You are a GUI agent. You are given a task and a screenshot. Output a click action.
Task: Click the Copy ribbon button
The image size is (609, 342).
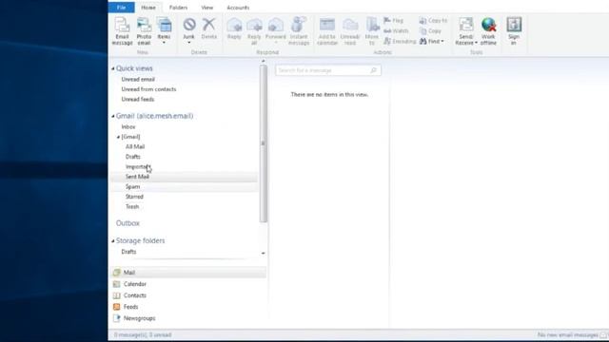pos(430,30)
